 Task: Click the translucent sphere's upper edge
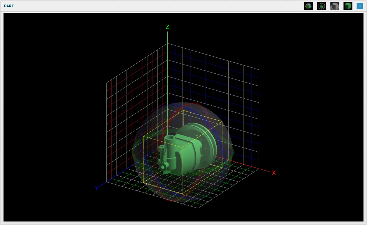183,102
